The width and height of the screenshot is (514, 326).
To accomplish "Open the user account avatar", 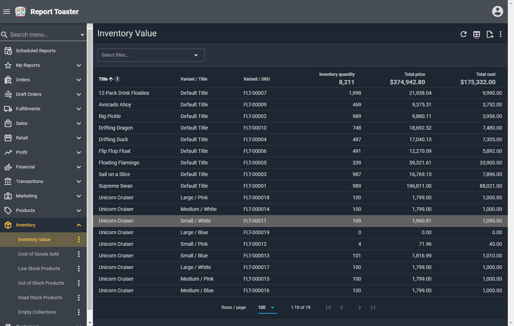I will coord(497,12).
